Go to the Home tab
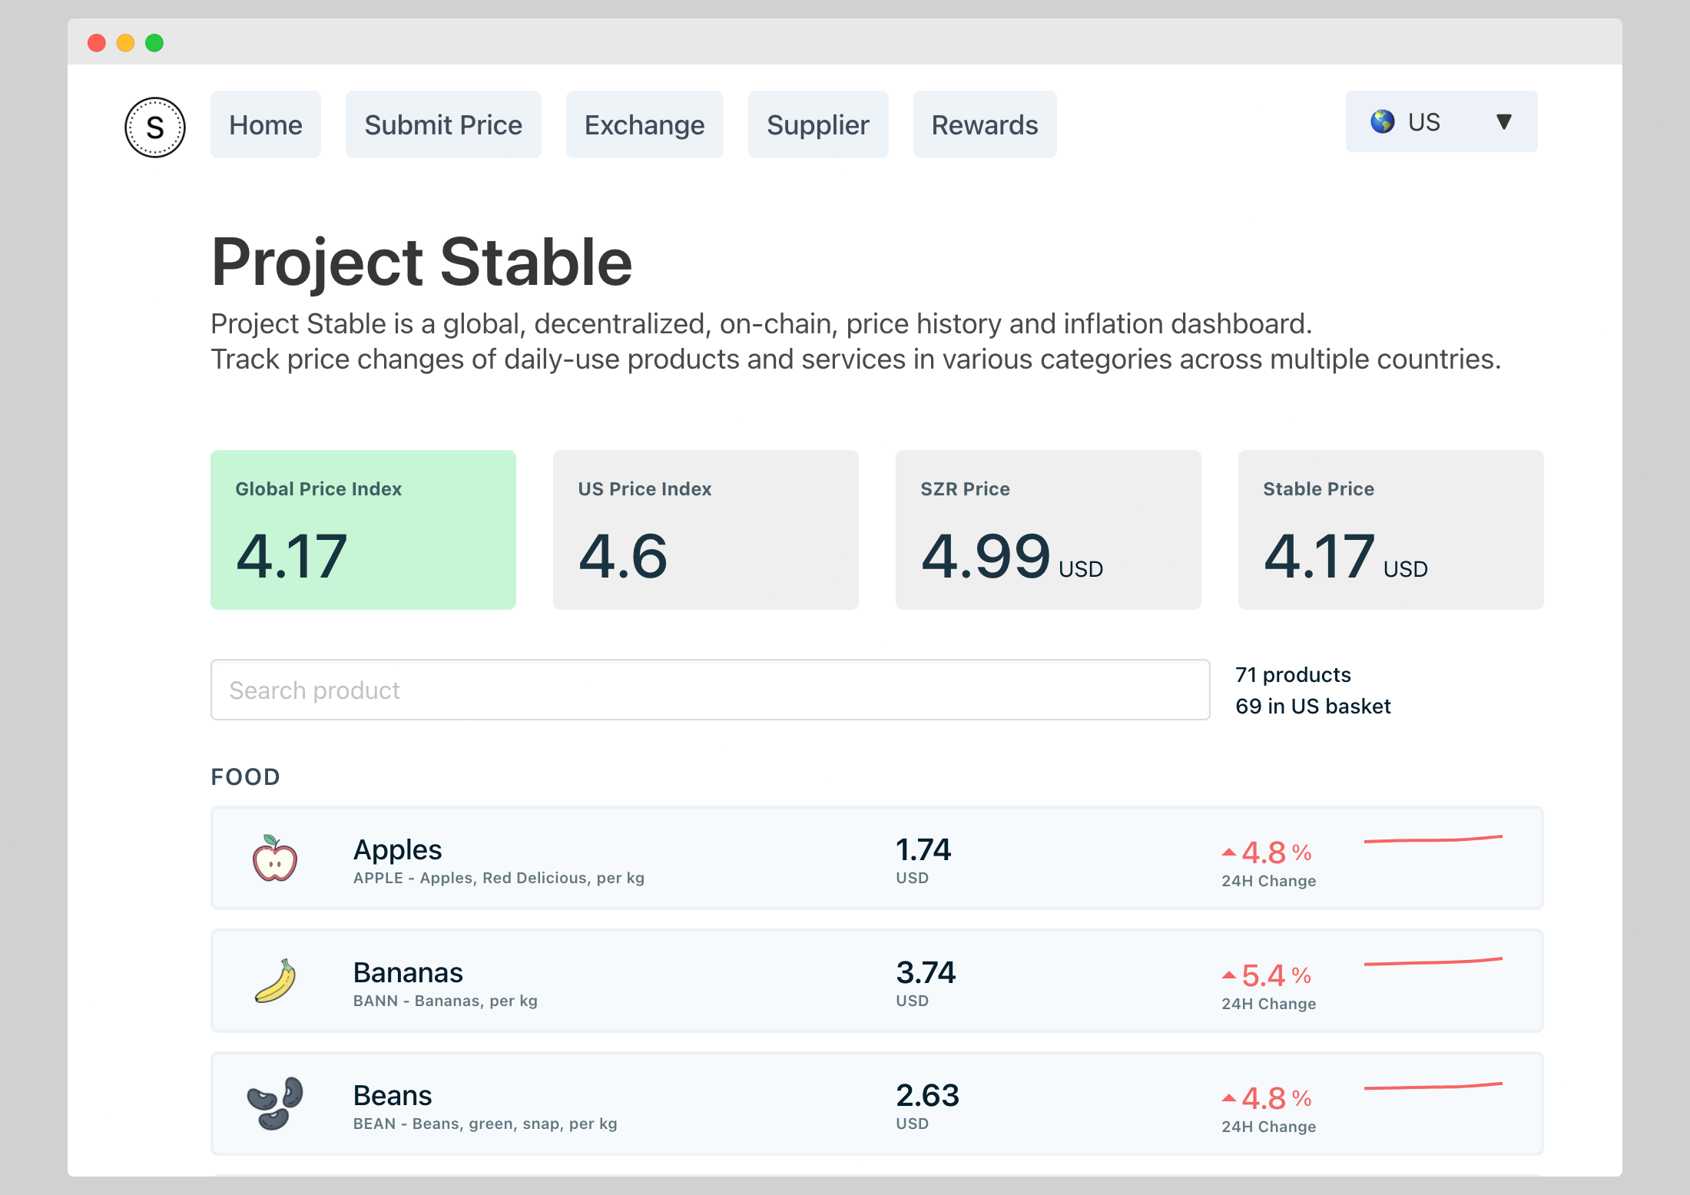 266,125
